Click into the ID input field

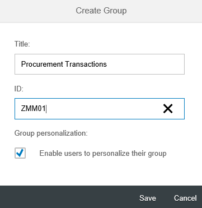[100, 109]
